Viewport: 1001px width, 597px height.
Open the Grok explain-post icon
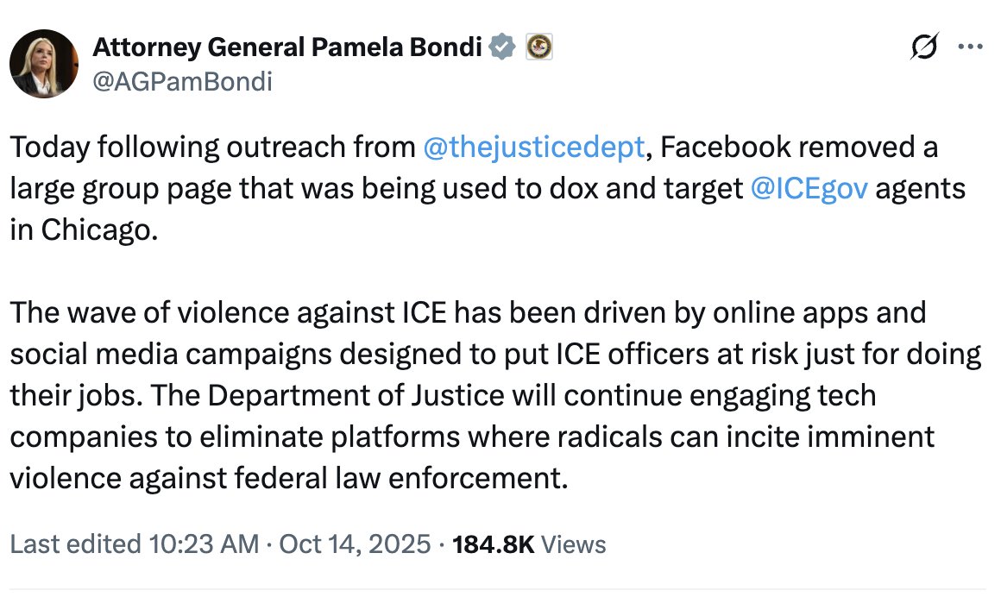[x=925, y=49]
